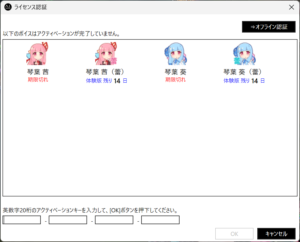Click the fourth activation key field

[x=160, y=220]
